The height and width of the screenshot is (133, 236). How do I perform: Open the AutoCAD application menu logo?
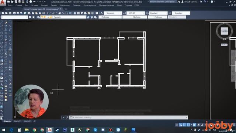point(3,3)
